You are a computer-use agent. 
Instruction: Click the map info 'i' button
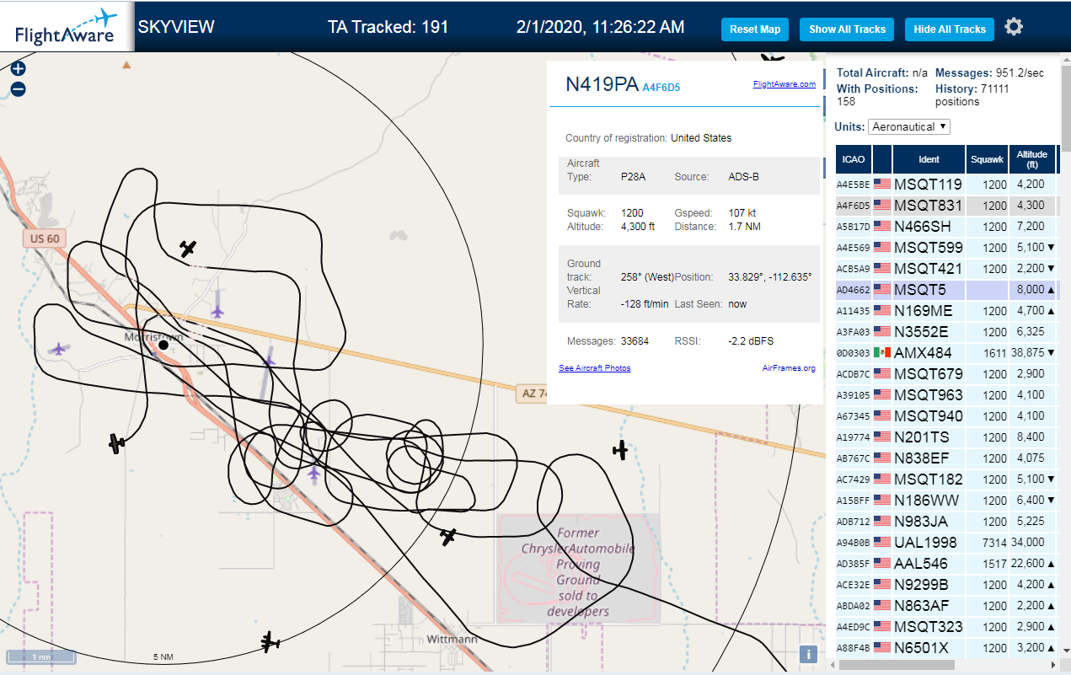pos(808,654)
